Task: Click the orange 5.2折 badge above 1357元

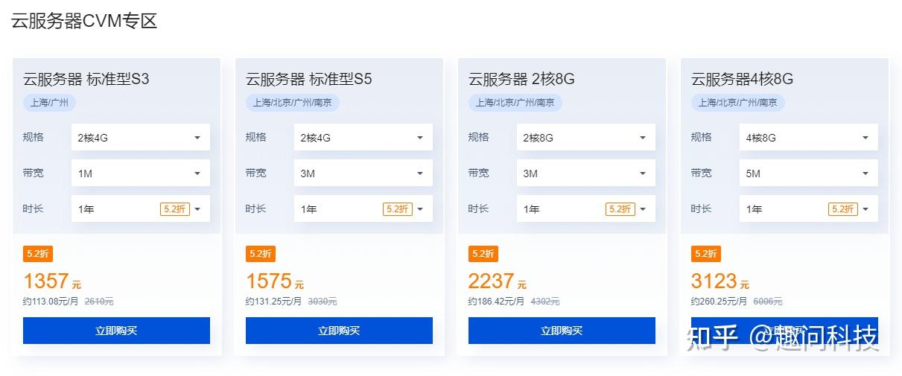Action: tap(37, 254)
